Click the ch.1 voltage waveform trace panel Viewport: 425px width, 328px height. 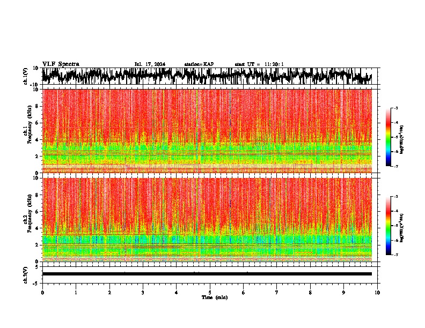[210, 76]
